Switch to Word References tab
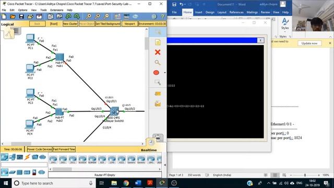 [236, 13]
